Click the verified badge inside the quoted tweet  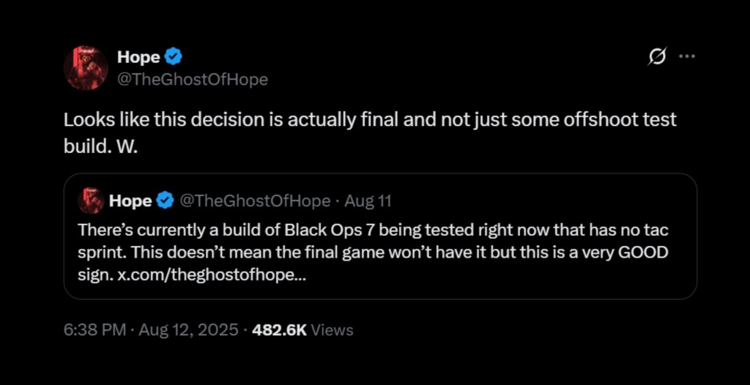click(x=165, y=200)
